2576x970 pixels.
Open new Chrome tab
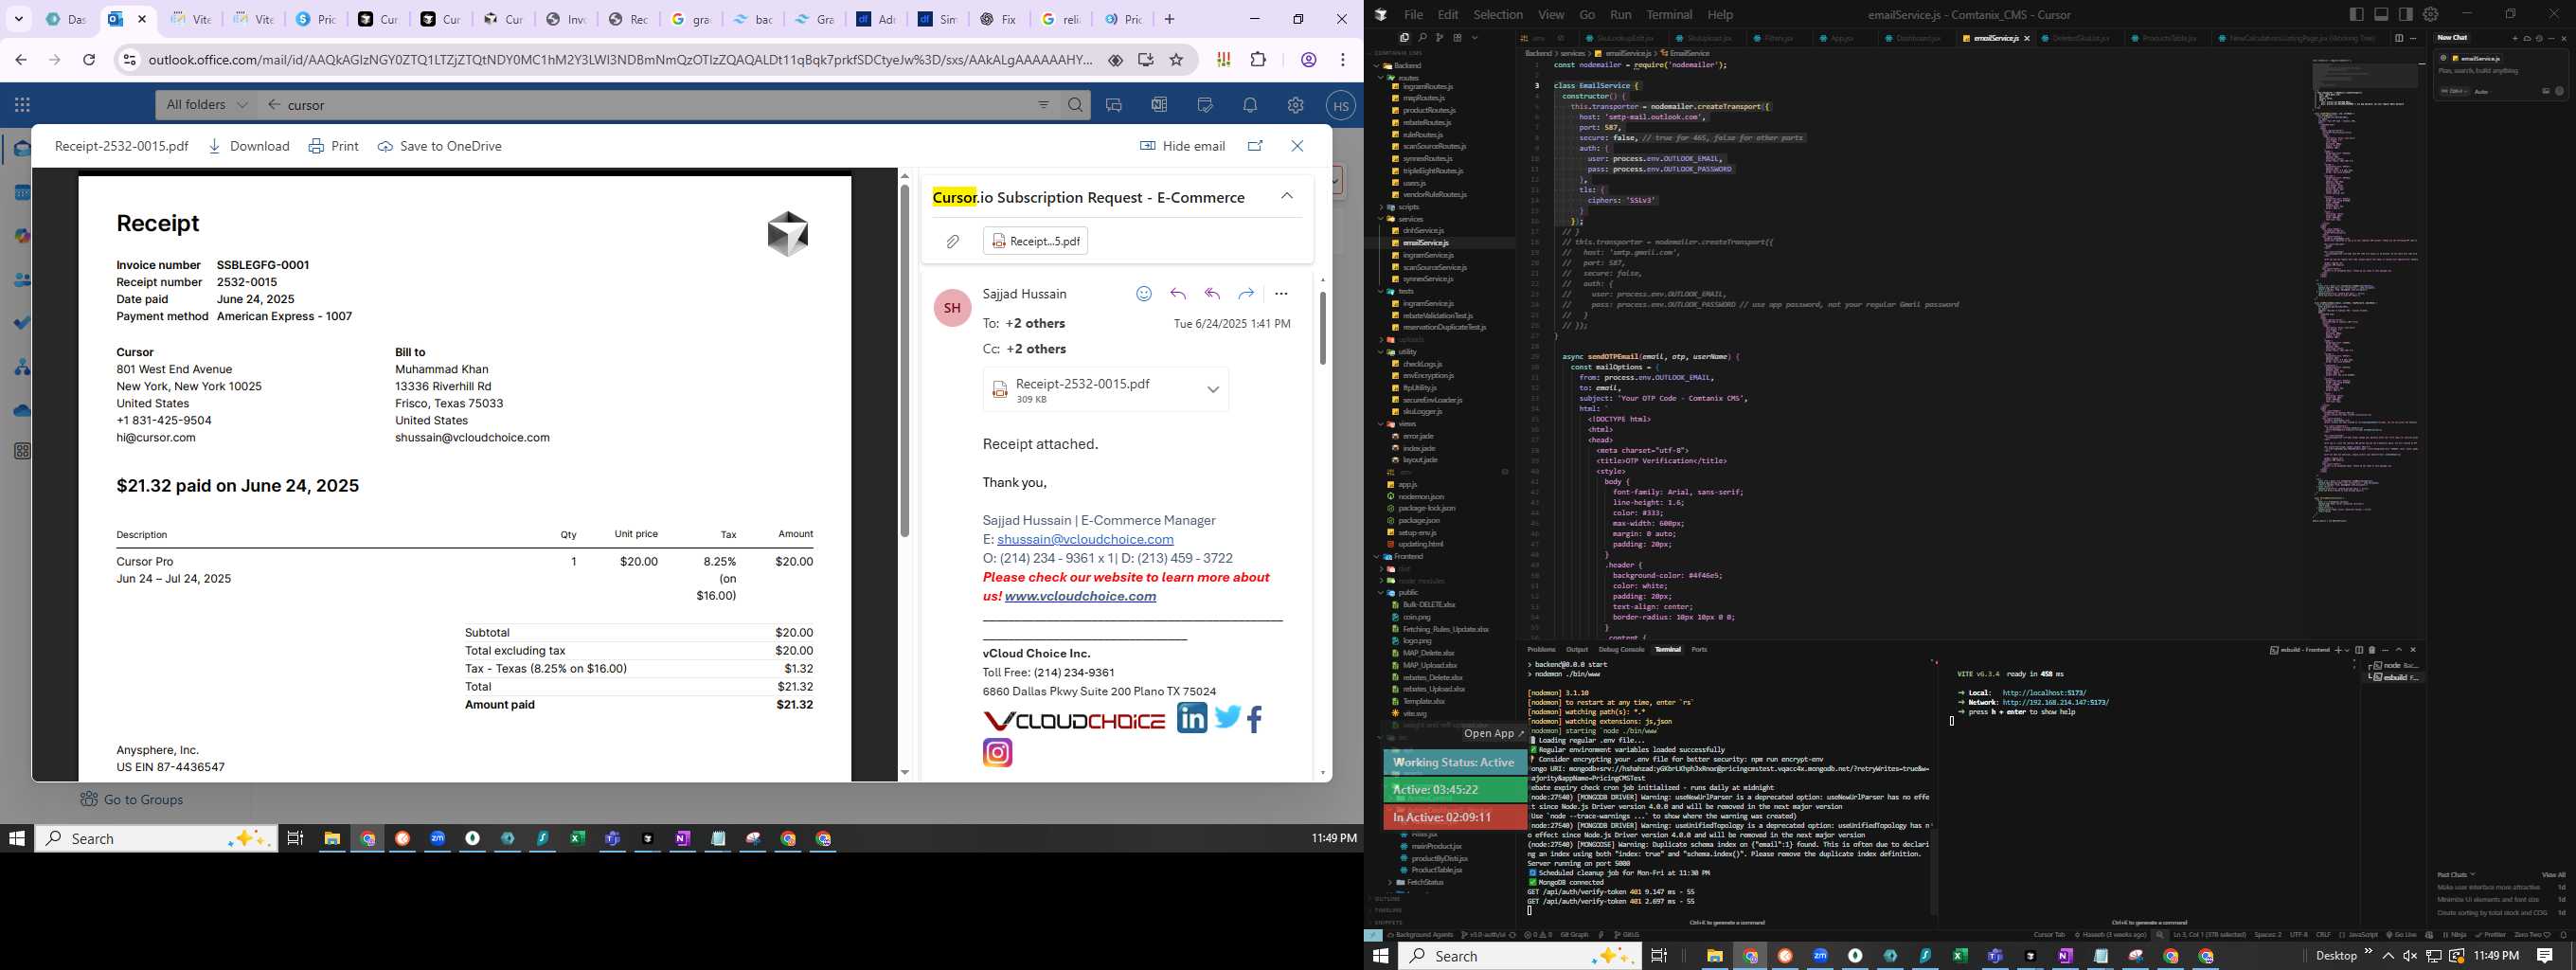click(x=1169, y=19)
